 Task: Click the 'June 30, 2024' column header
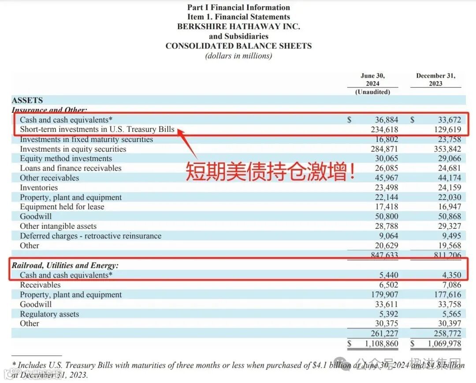point(372,79)
